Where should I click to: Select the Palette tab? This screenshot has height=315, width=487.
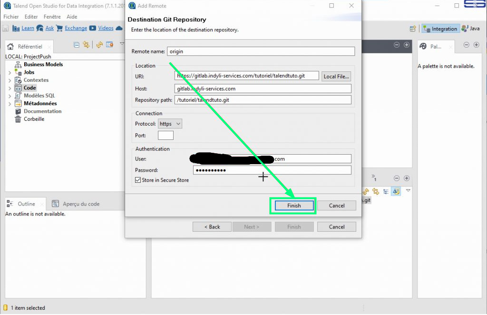click(436, 47)
